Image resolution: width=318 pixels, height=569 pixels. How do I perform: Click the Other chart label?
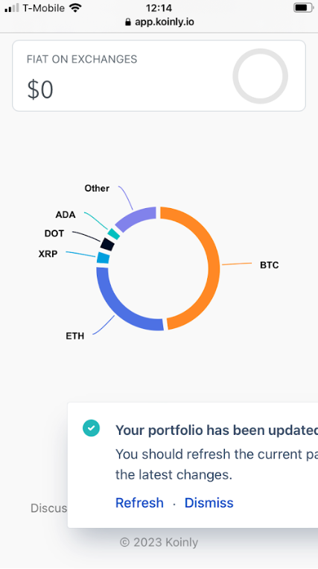pyautogui.click(x=97, y=189)
